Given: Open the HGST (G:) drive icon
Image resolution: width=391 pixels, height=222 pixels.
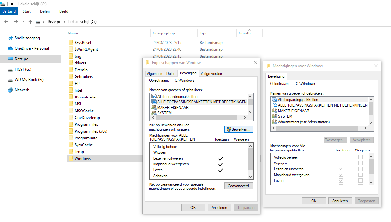Looking at the screenshot, I should click(10, 69).
